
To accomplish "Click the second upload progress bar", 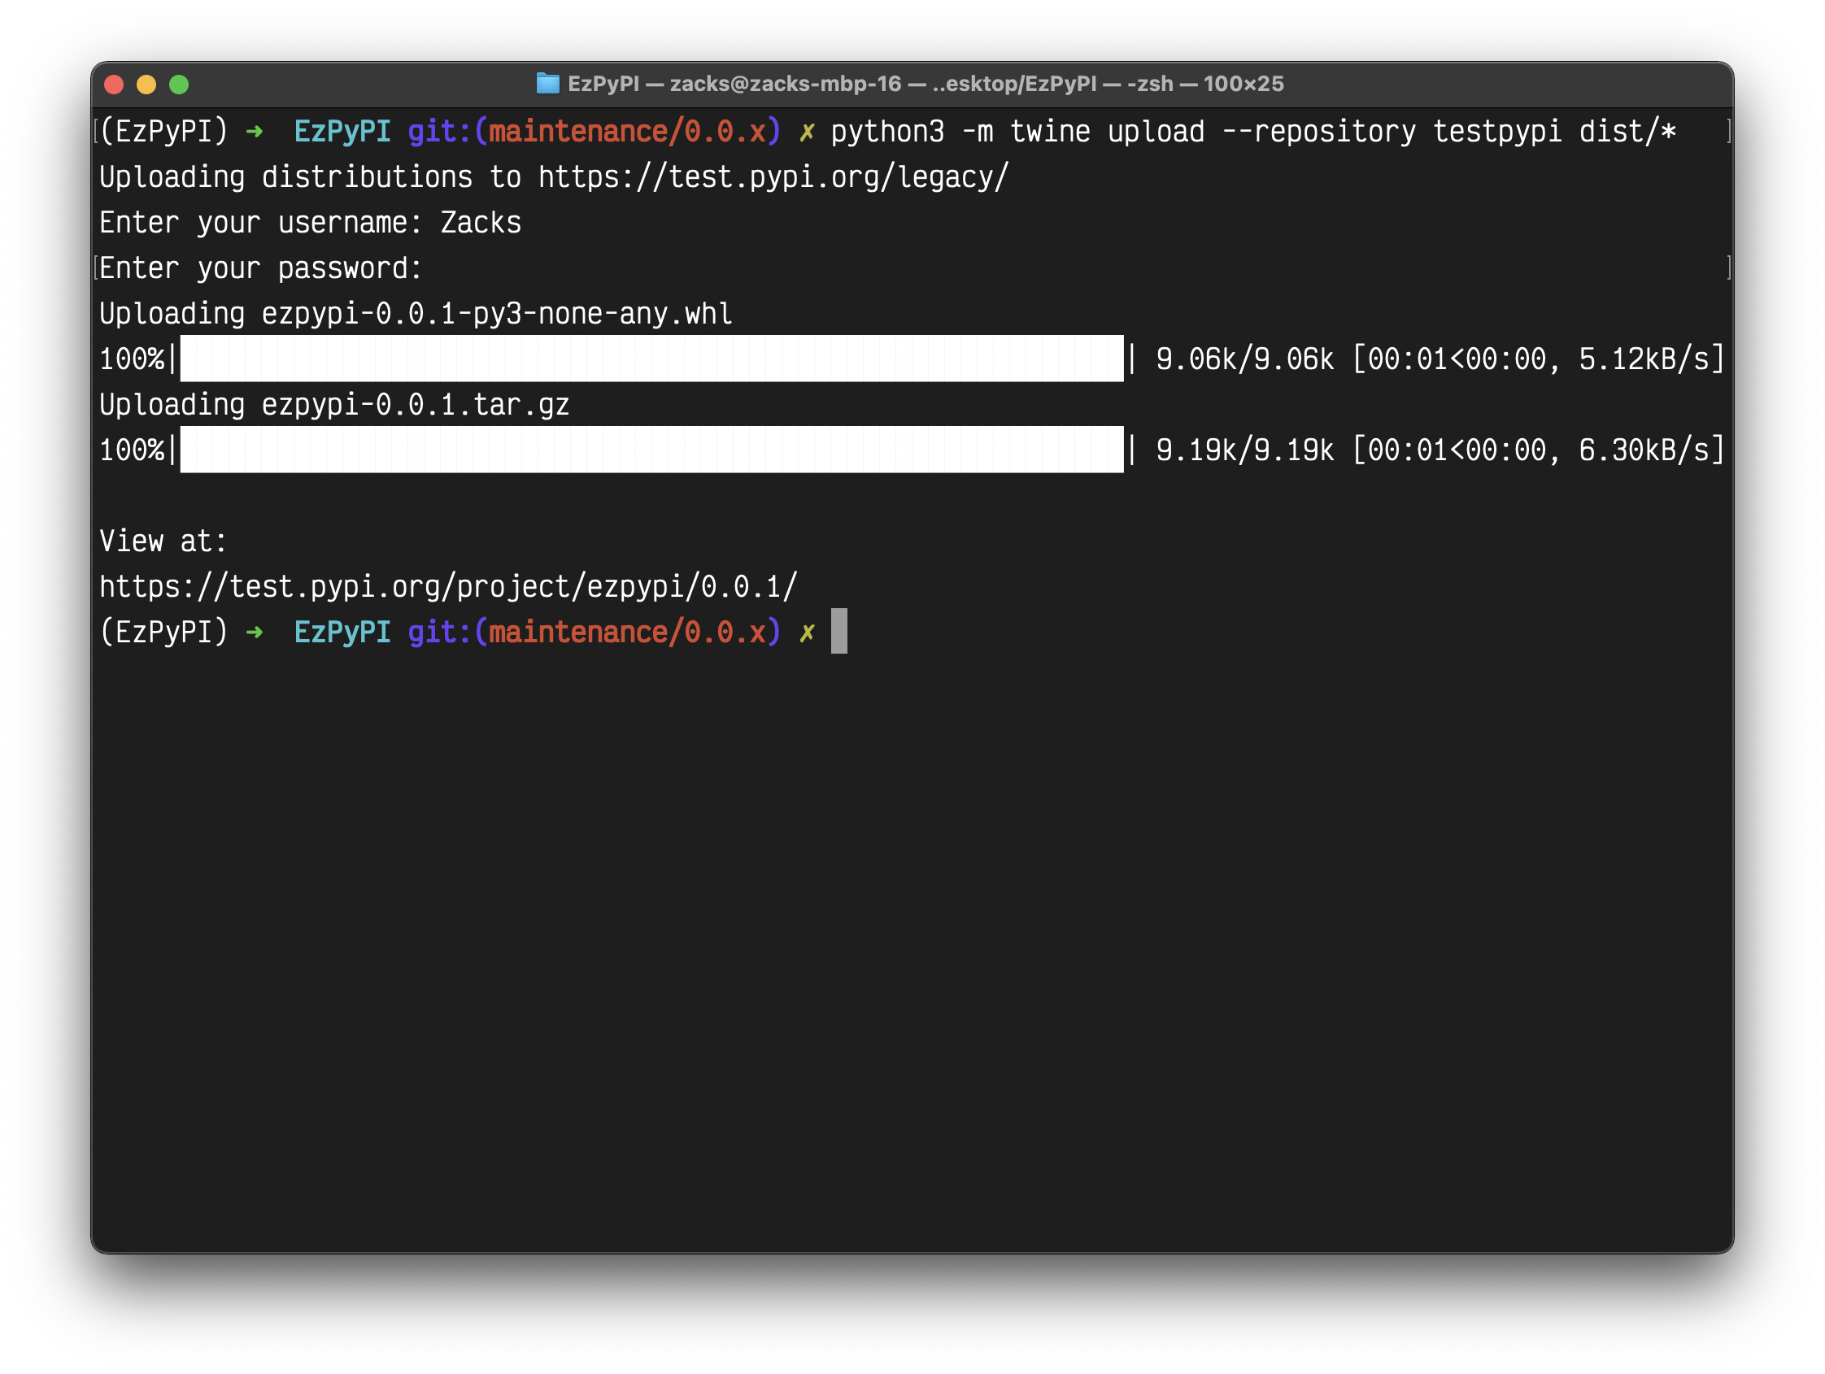I will point(651,450).
